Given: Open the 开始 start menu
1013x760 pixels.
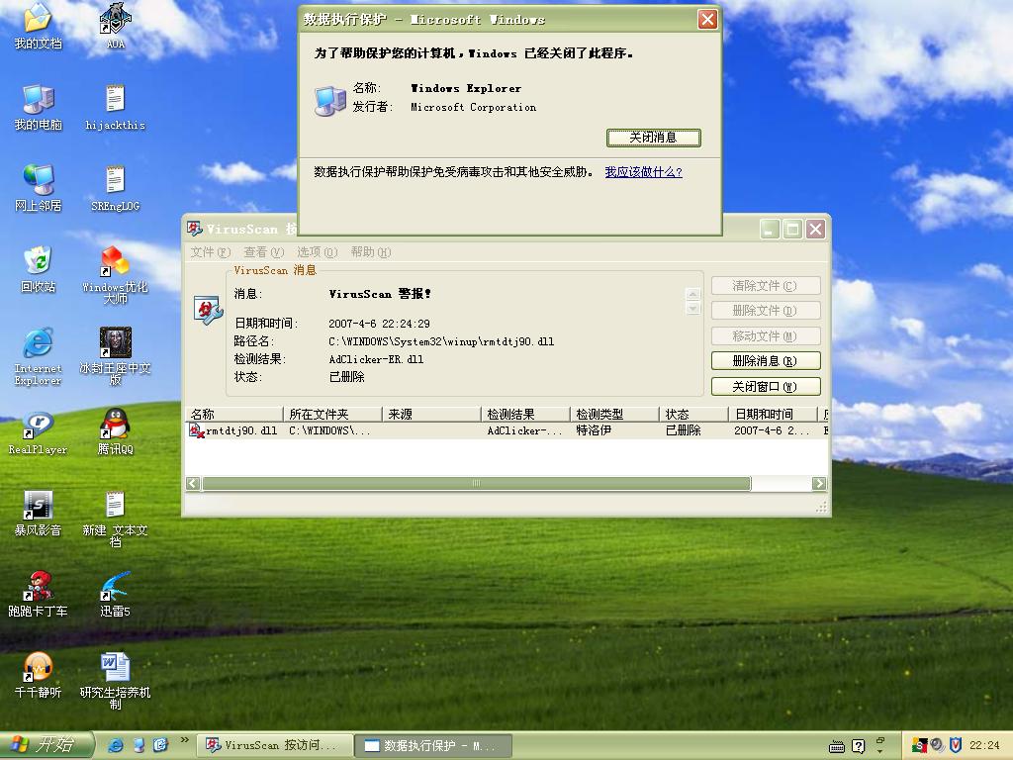Looking at the screenshot, I should coord(46,745).
